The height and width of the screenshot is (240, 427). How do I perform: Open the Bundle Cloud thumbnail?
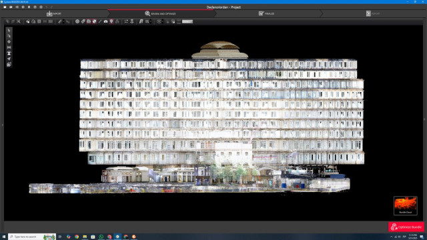[405, 205]
